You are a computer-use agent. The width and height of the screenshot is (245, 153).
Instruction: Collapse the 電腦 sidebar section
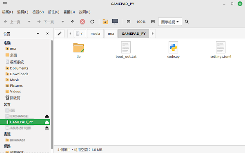click(7, 43)
